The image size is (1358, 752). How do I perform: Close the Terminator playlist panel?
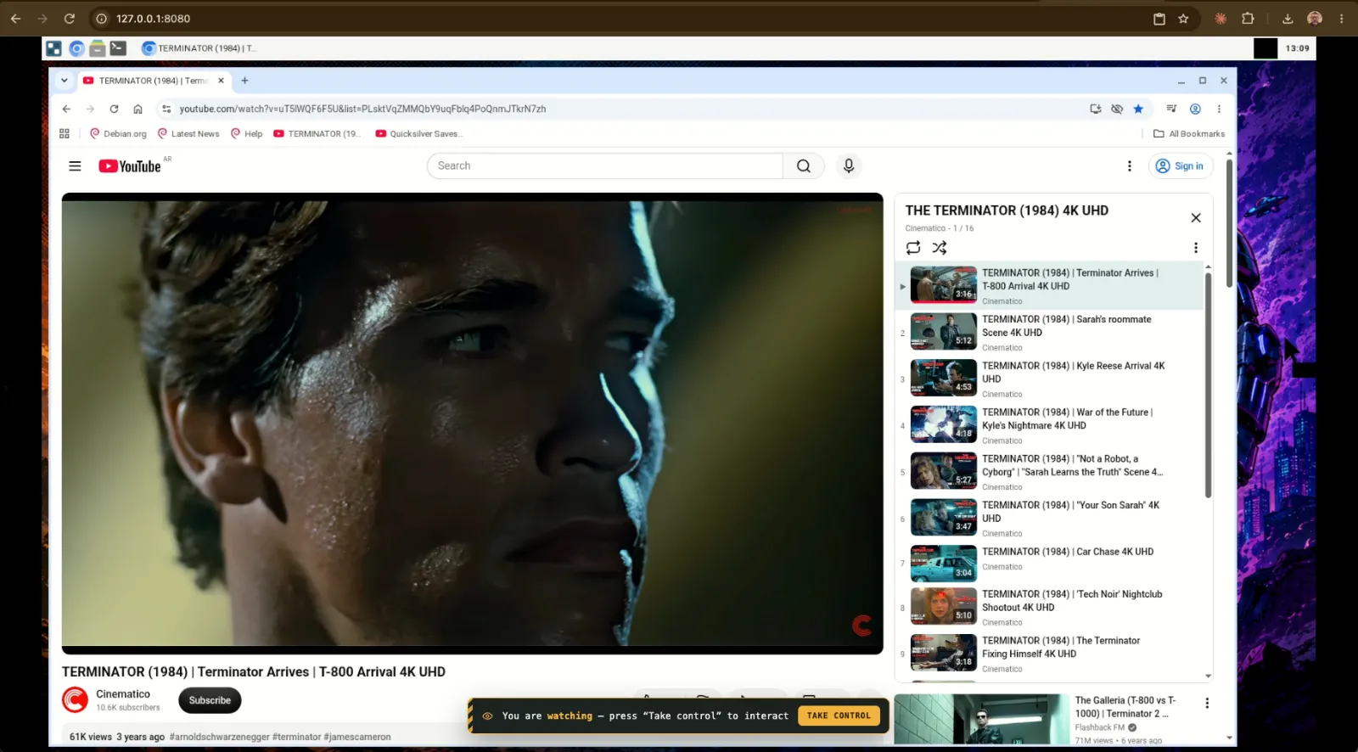(1196, 218)
